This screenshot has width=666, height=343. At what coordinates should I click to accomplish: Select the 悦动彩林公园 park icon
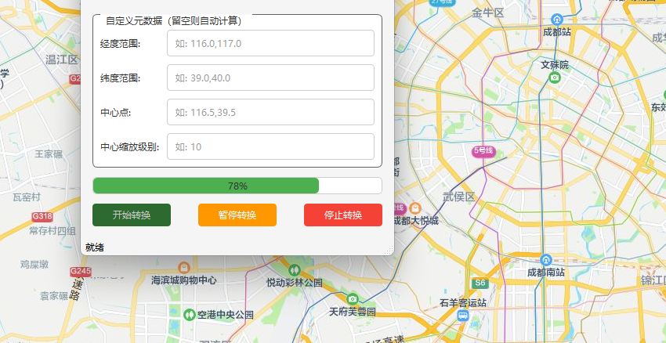coord(294,270)
